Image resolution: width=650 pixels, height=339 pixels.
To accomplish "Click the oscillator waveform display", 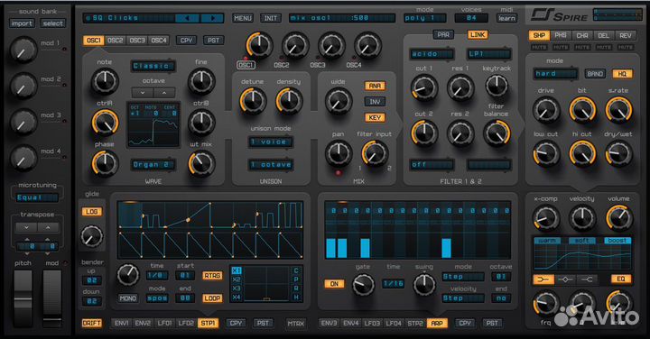I will (153, 124).
